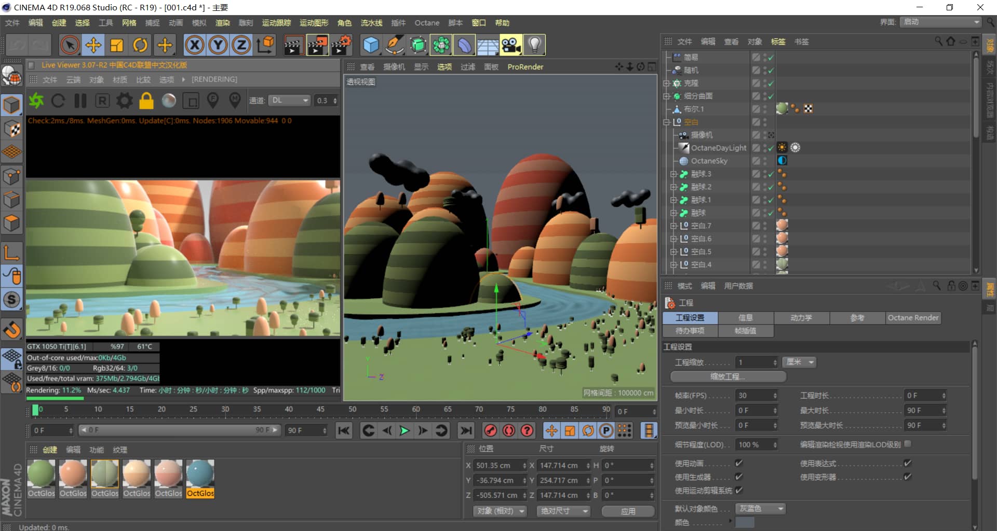Toggle enable checkmark for OctaneDayLight
Viewport: 997px width, 531px height.
click(x=771, y=148)
